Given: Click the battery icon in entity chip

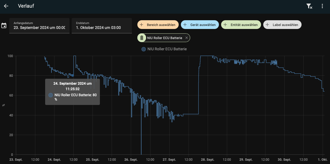Looking at the screenshot, I should [141, 38].
